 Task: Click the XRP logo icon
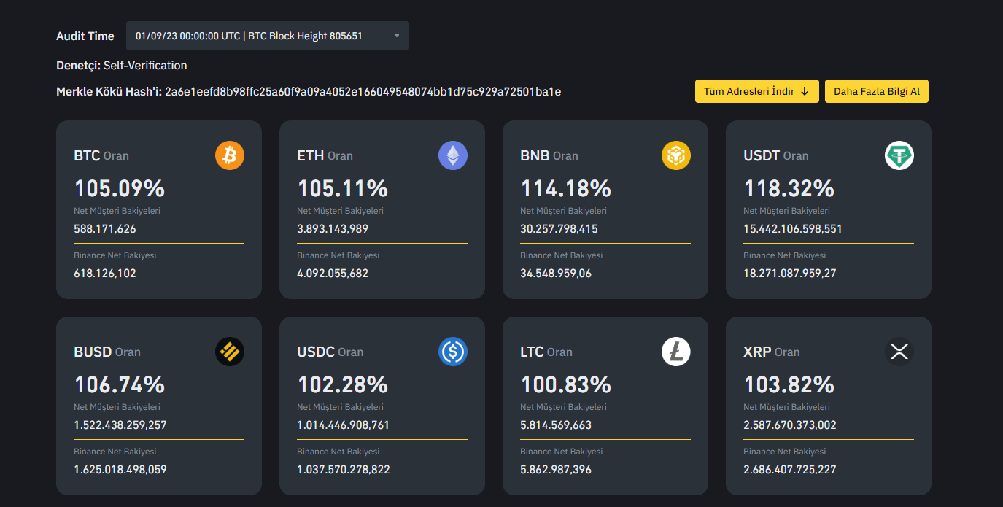[x=899, y=351]
